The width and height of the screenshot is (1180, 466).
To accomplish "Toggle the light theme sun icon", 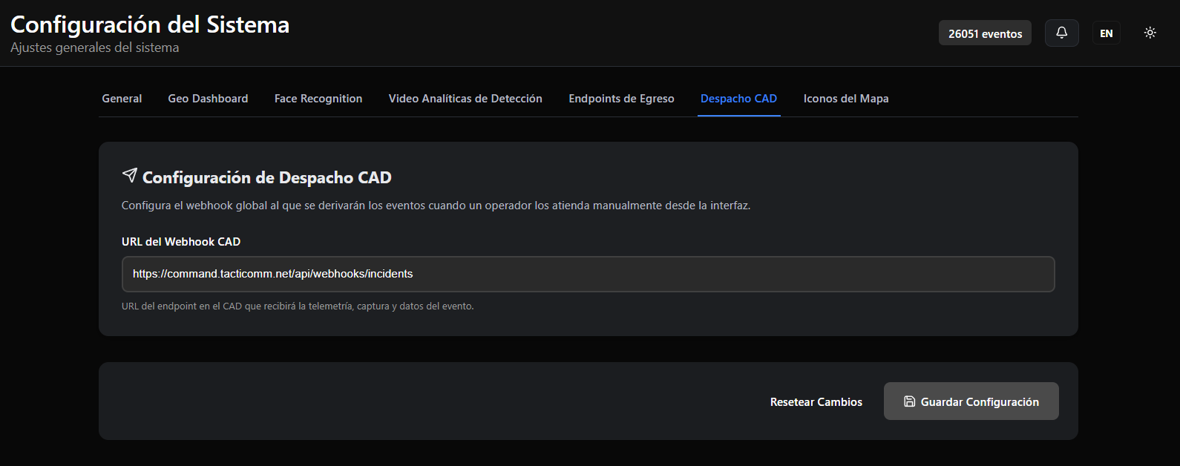I will (x=1150, y=33).
